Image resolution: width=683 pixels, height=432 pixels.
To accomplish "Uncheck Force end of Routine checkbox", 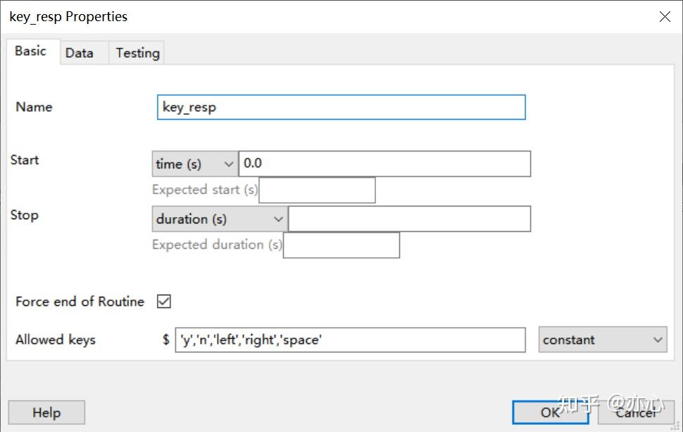I will click(x=164, y=302).
